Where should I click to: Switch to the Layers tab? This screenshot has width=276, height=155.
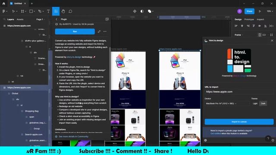(10, 19)
